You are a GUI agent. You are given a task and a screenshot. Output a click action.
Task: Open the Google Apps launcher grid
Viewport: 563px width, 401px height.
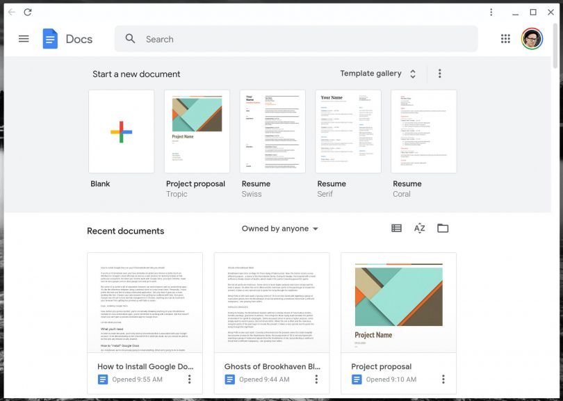pos(505,38)
